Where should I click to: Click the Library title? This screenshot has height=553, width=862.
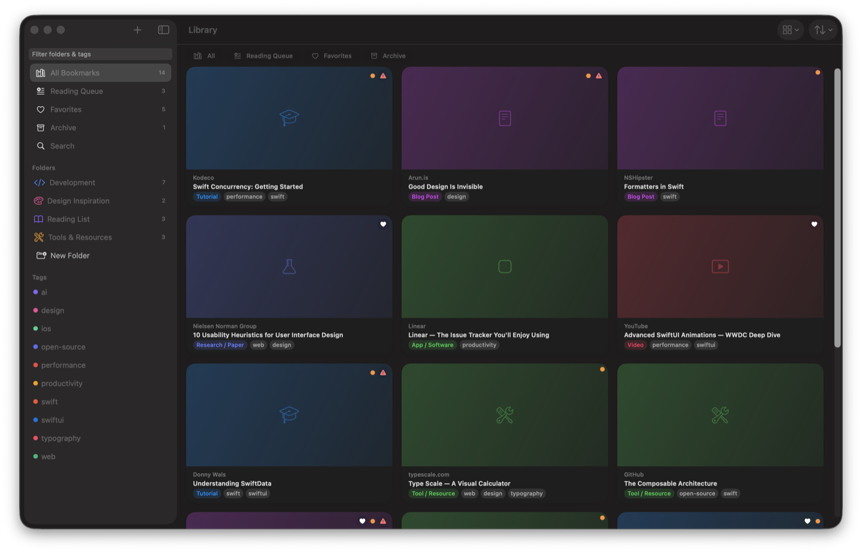[203, 30]
